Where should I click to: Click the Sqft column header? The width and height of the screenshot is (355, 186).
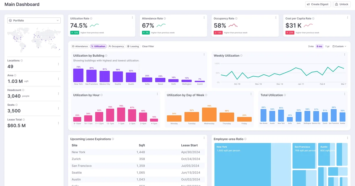click(x=142, y=145)
